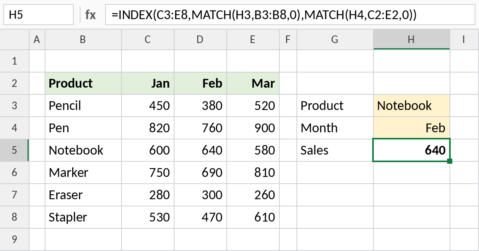Click the 'Marker' cell
Image resolution: width=479 pixels, height=251 pixels.
83,173
